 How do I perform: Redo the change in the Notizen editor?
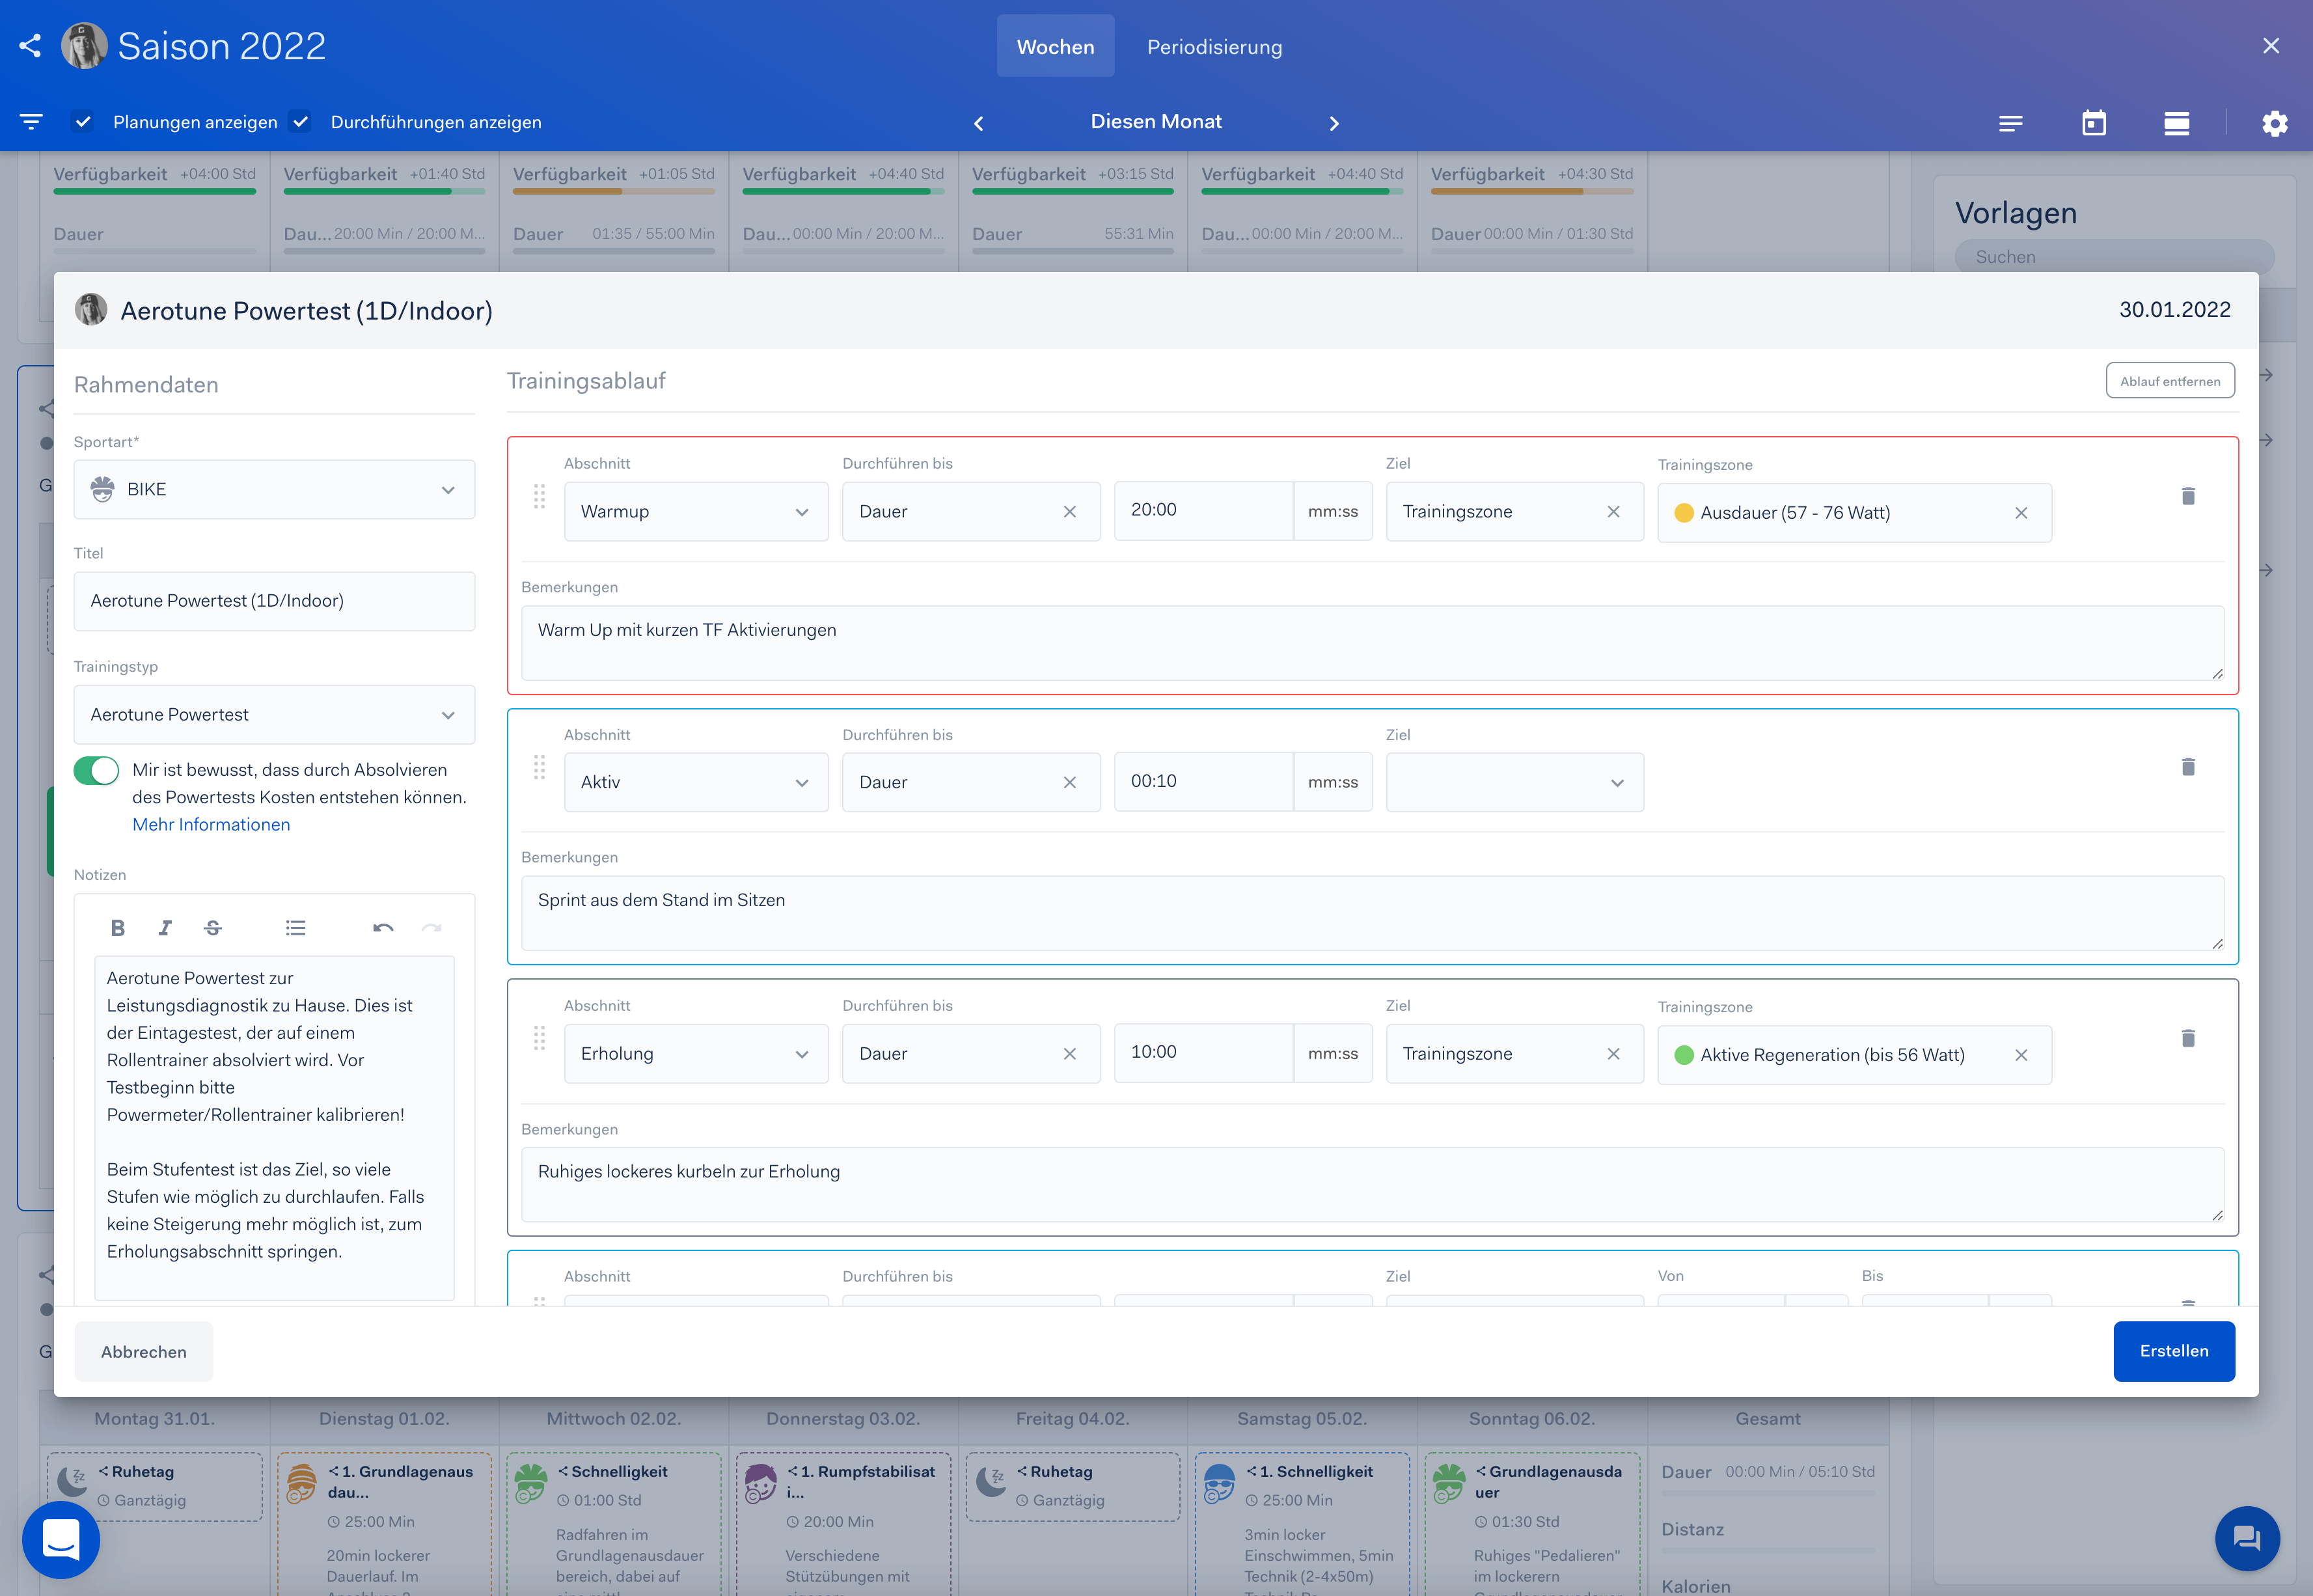click(x=431, y=928)
